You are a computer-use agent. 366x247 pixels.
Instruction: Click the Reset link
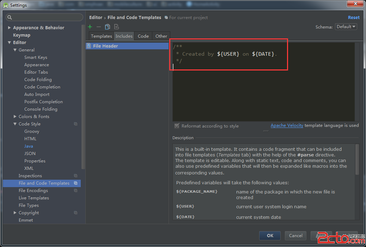tap(354, 18)
